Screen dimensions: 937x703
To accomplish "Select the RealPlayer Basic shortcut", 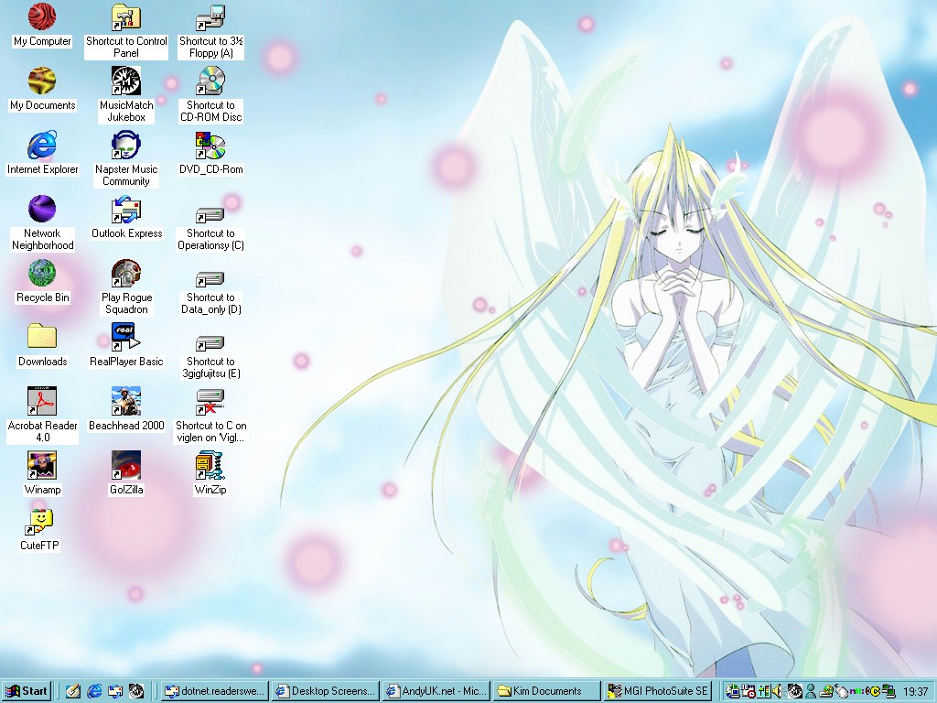I will [126, 338].
